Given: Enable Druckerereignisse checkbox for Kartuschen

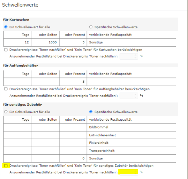Looking at the screenshot, I should click(6, 50).
